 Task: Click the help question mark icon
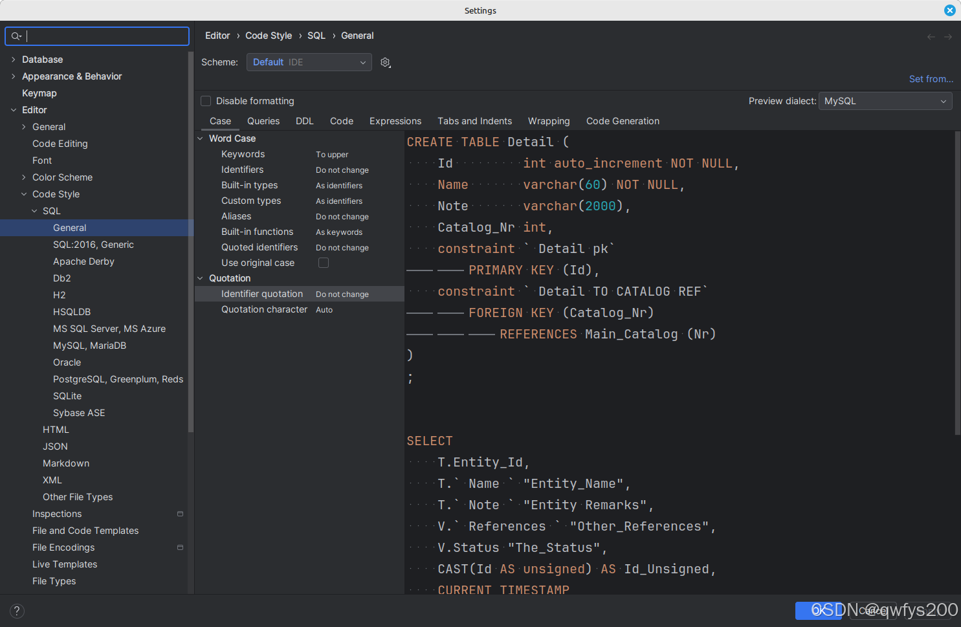coord(17,611)
